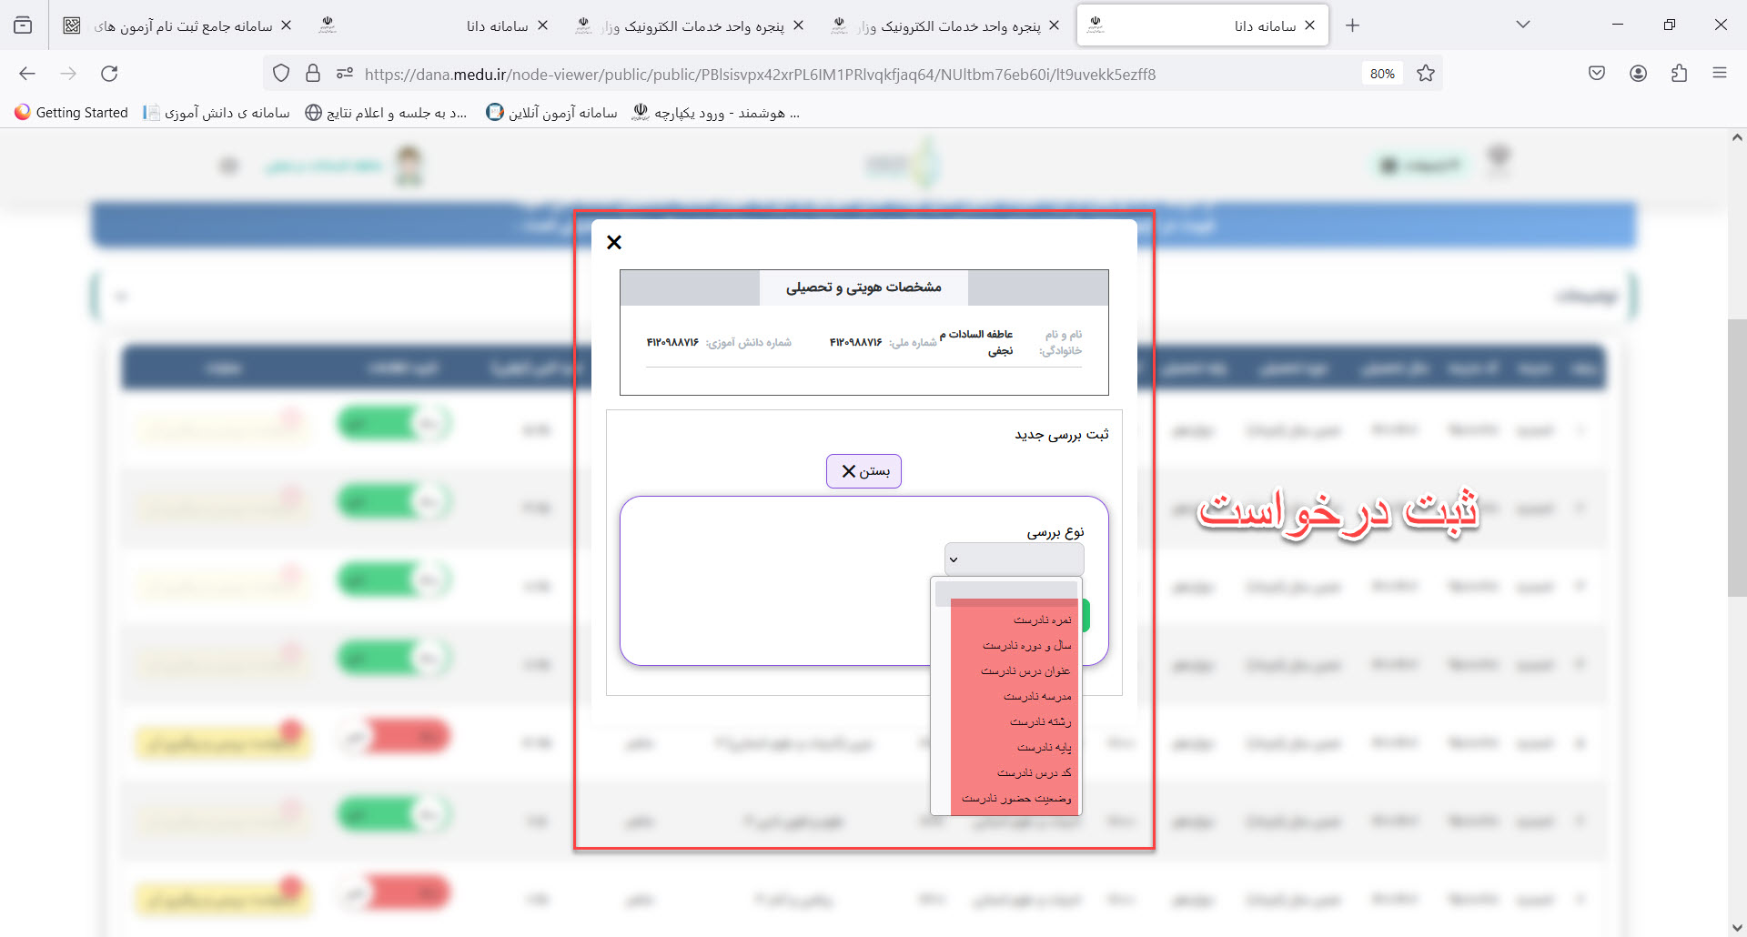Image resolution: width=1747 pixels, height=937 pixels.
Task: Select the نمره نادرست option
Action: (x=1042, y=620)
